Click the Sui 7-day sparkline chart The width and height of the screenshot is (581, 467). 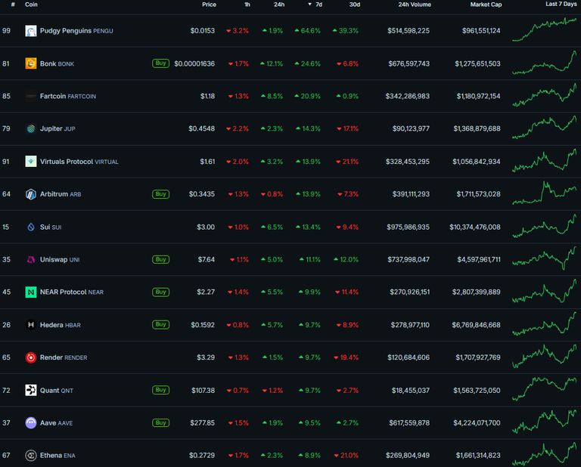point(545,226)
